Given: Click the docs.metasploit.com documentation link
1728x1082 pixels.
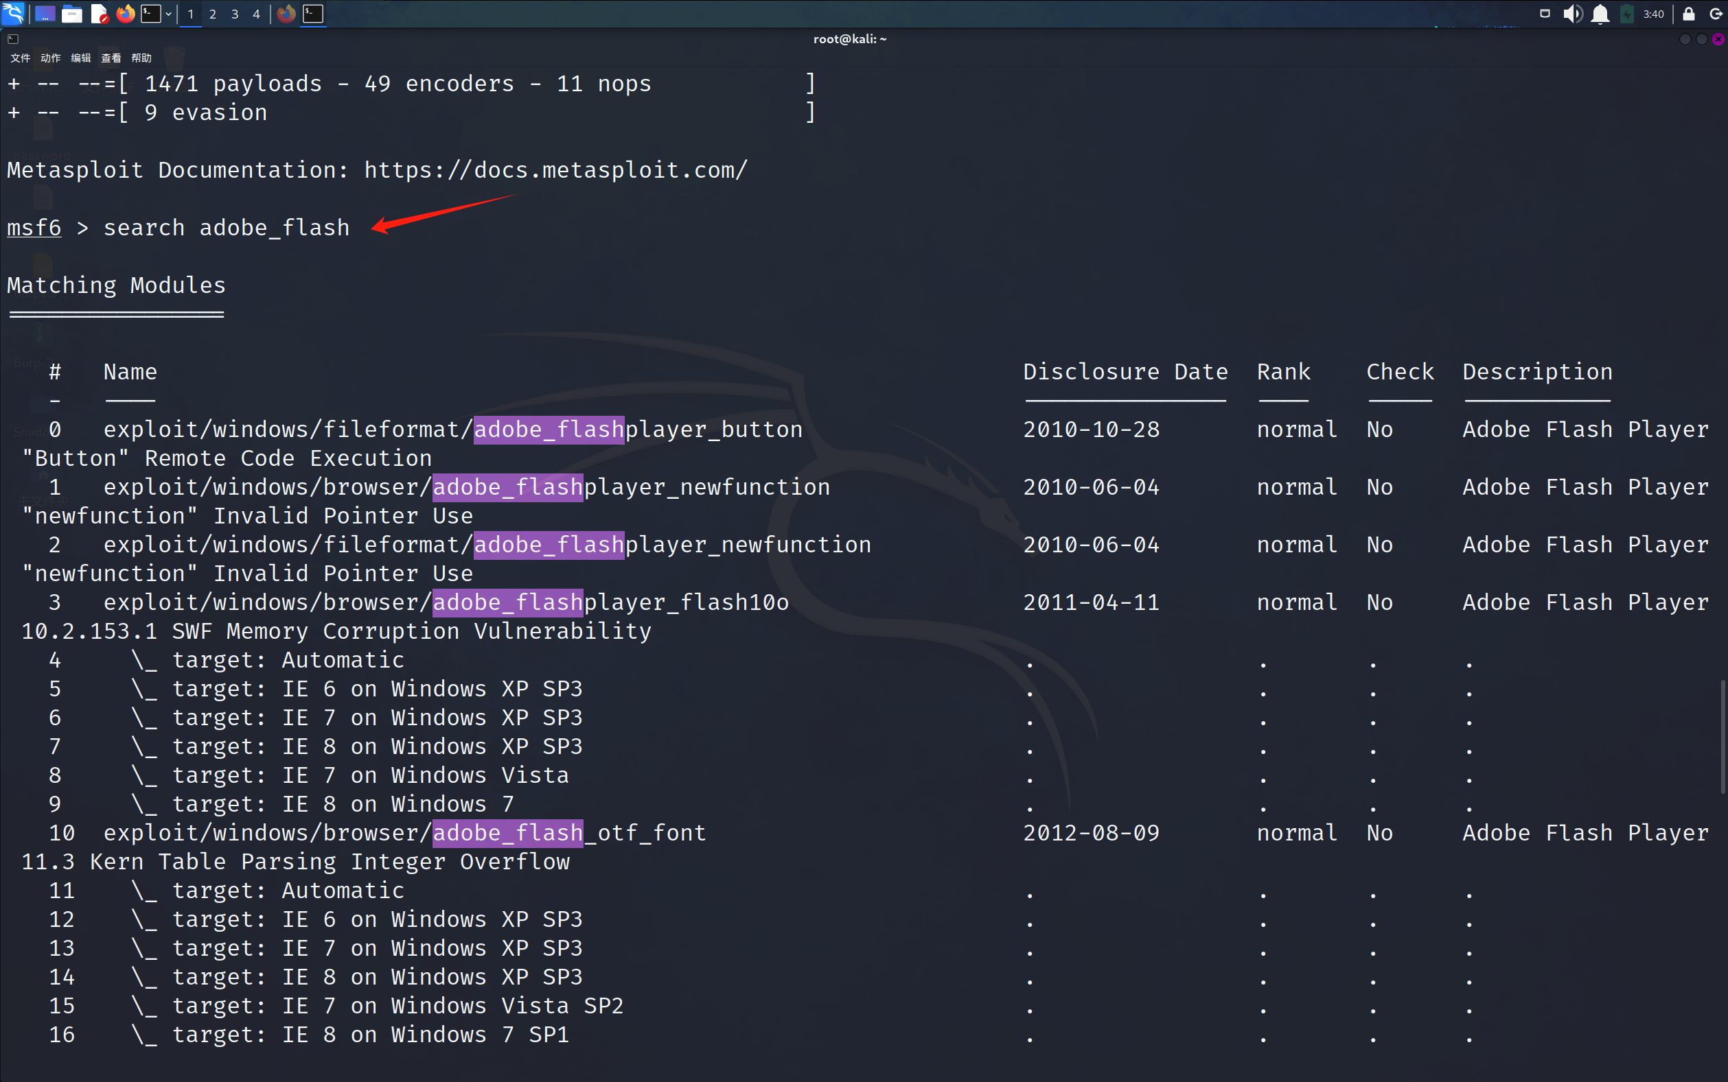Looking at the screenshot, I should 555,170.
